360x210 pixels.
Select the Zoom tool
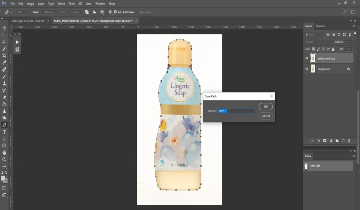coord(4,159)
